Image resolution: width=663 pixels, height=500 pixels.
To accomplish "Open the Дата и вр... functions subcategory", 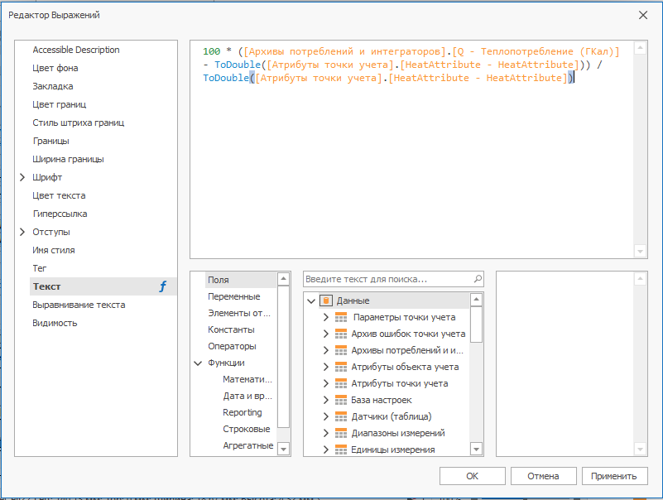I will (247, 396).
